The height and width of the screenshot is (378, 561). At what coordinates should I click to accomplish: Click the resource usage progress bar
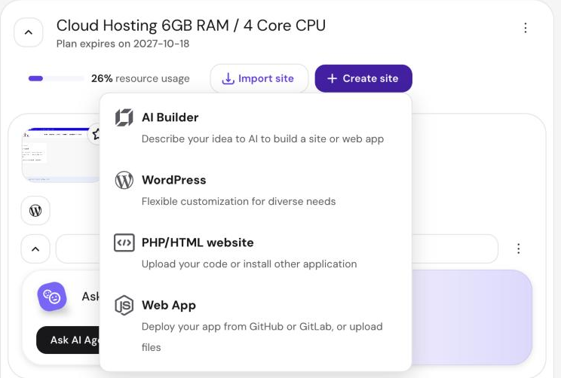(x=56, y=78)
